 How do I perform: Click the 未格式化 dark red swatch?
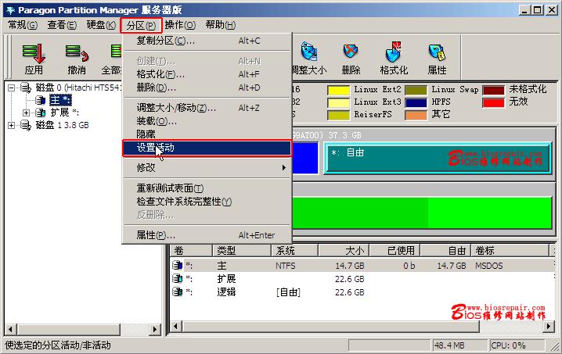tap(494, 90)
